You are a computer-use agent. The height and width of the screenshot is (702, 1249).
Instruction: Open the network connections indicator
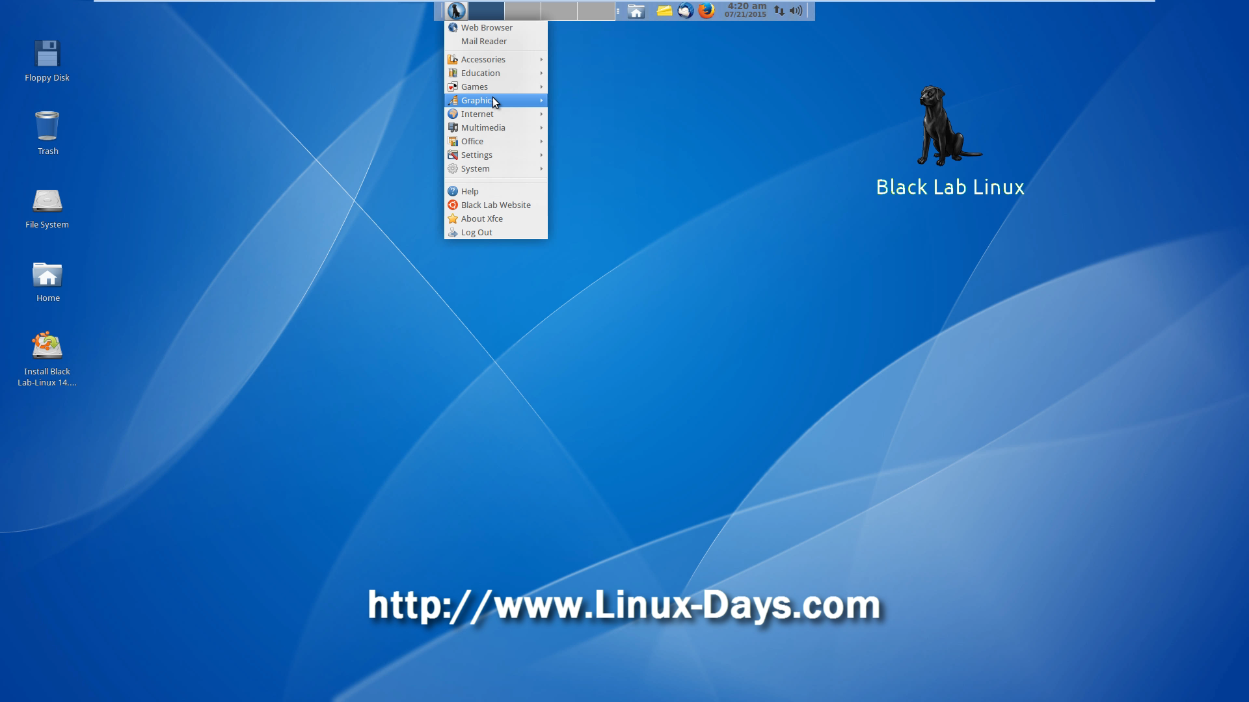tap(779, 10)
